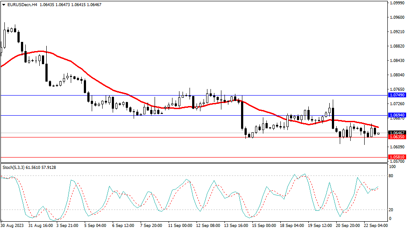Viewport: 407px width, 230px height.
Task: Select the 1.07490 blue price label
Action: [397, 95]
